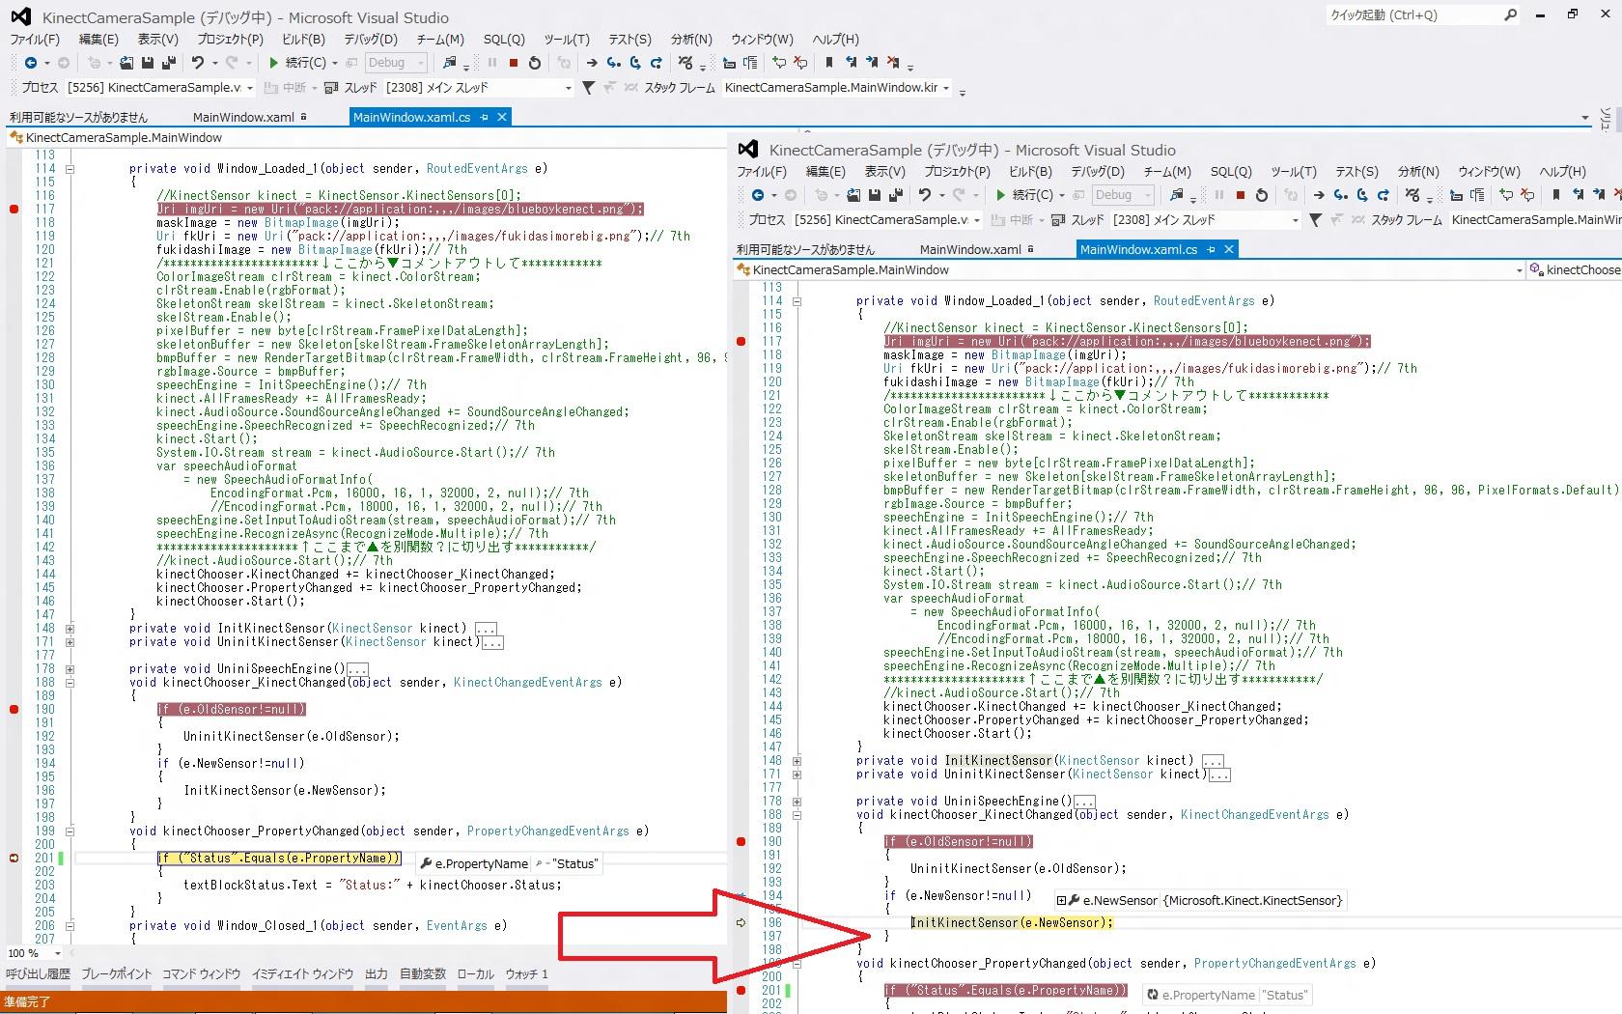The image size is (1622, 1014).
Task: Click the Undo arrow icon in the top toolbar
Action: click(x=198, y=63)
